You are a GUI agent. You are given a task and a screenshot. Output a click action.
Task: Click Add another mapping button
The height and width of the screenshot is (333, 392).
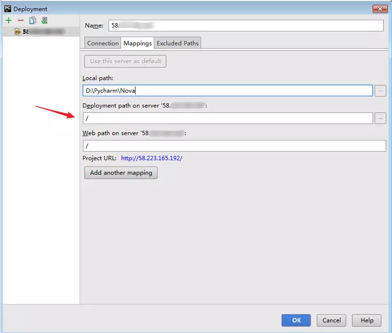point(121,173)
